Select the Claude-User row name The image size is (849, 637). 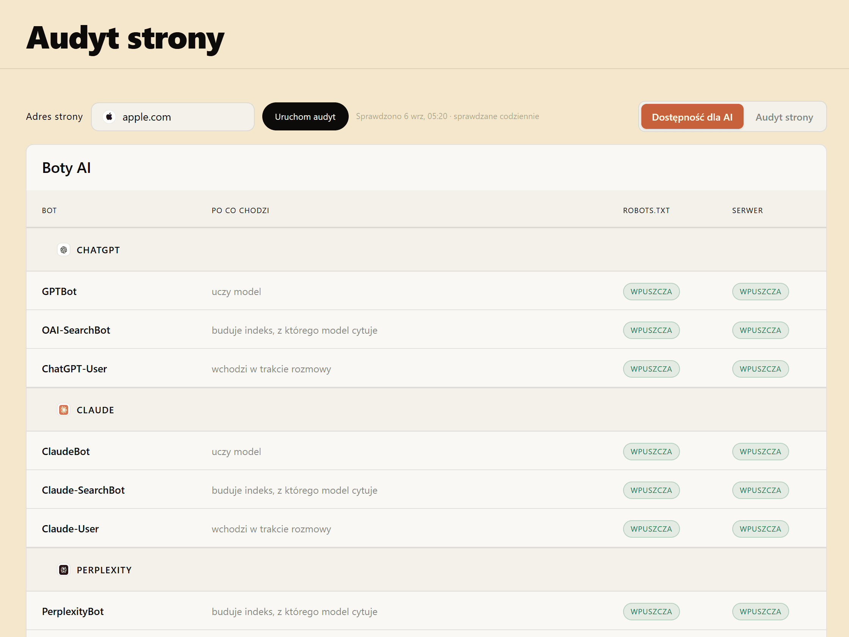pos(70,529)
